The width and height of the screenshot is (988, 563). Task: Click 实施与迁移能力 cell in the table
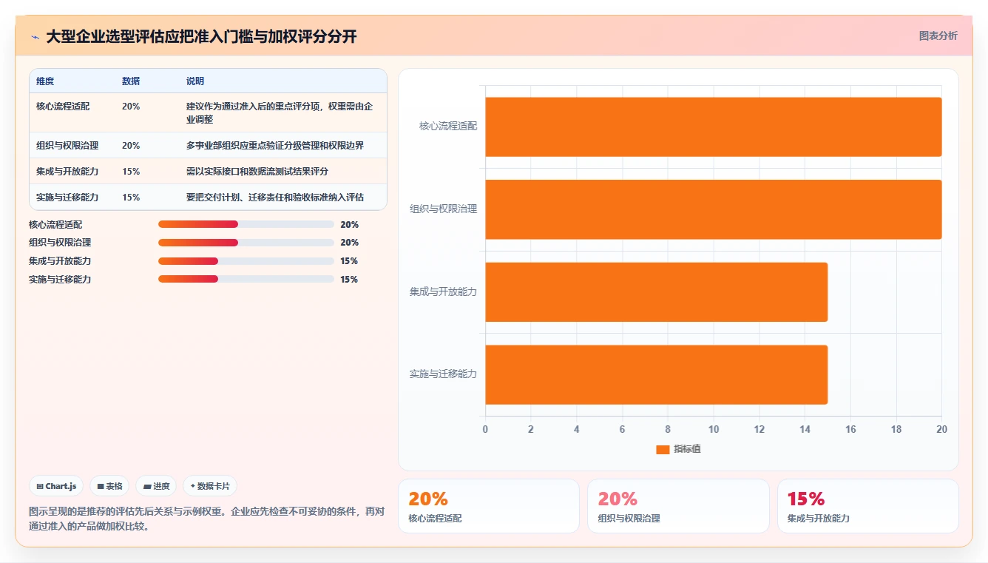[x=67, y=198]
